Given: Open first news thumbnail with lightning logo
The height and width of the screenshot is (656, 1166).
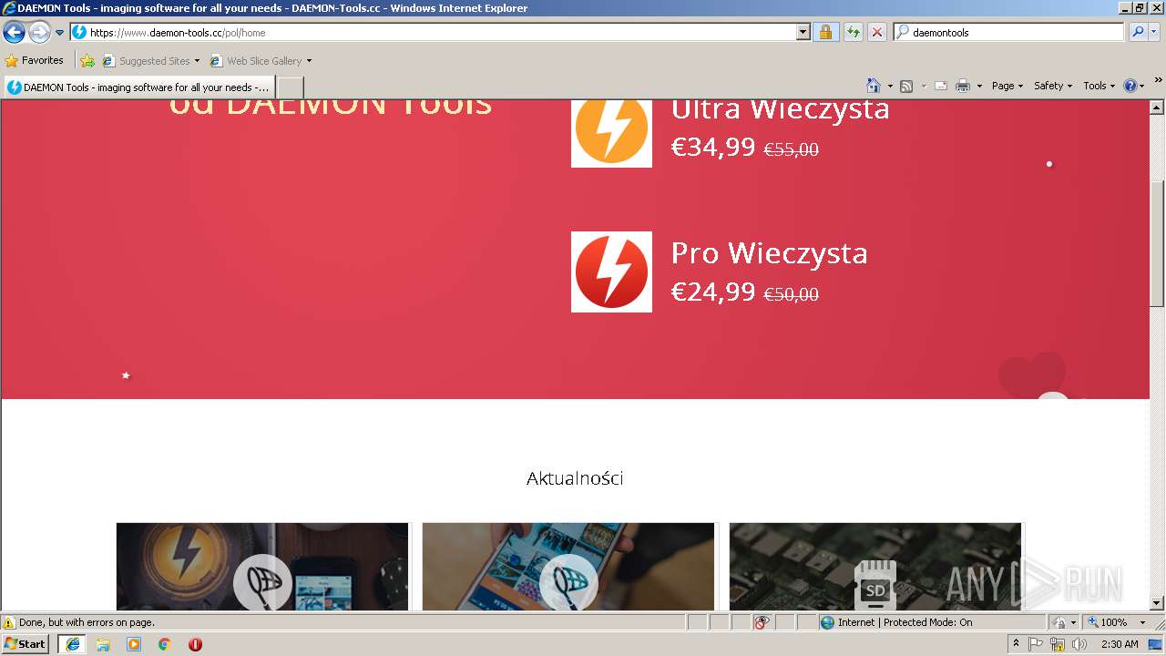Looking at the screenshot, I should [x=262, y=566].
